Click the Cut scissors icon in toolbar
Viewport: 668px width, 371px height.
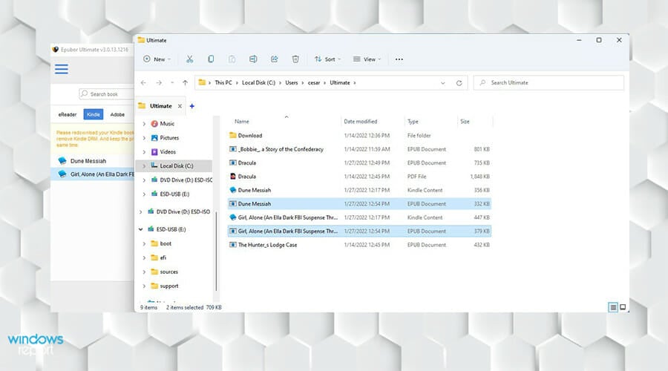tap(189, 59)
